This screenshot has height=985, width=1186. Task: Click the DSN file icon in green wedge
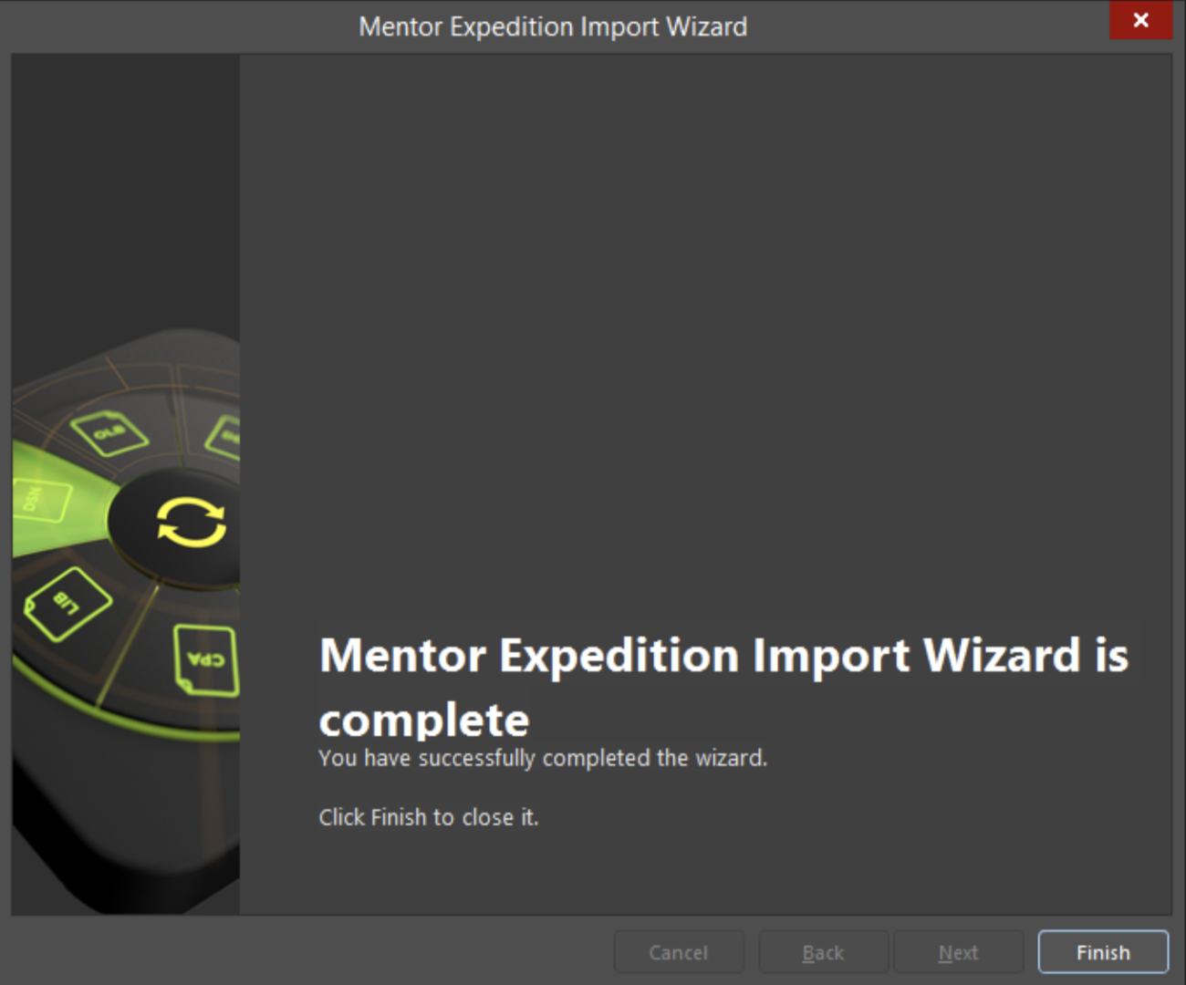pos(40,500)
